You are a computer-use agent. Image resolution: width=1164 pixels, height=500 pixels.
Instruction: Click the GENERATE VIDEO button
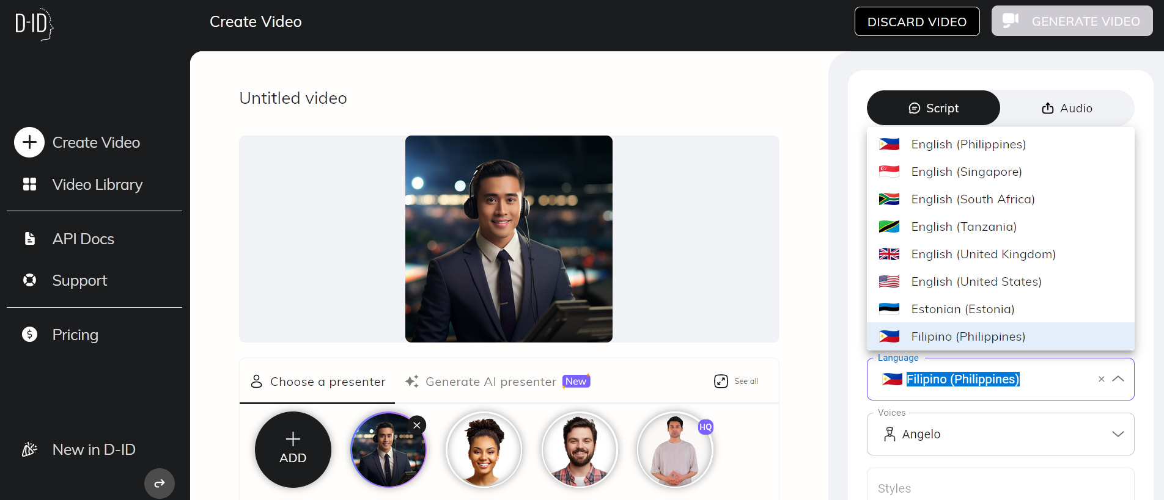(x=1072, y=21)
